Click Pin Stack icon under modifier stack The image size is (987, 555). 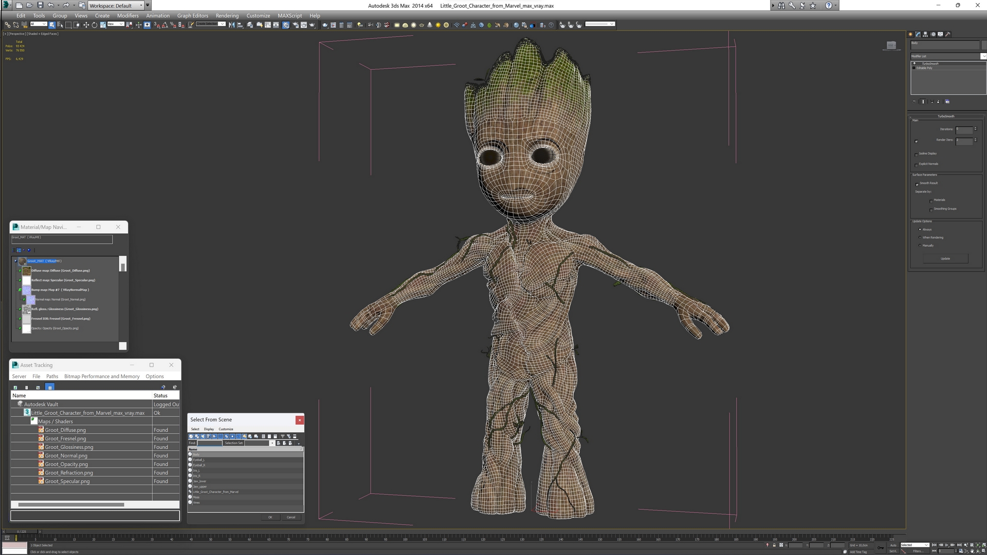pos(915,102)
